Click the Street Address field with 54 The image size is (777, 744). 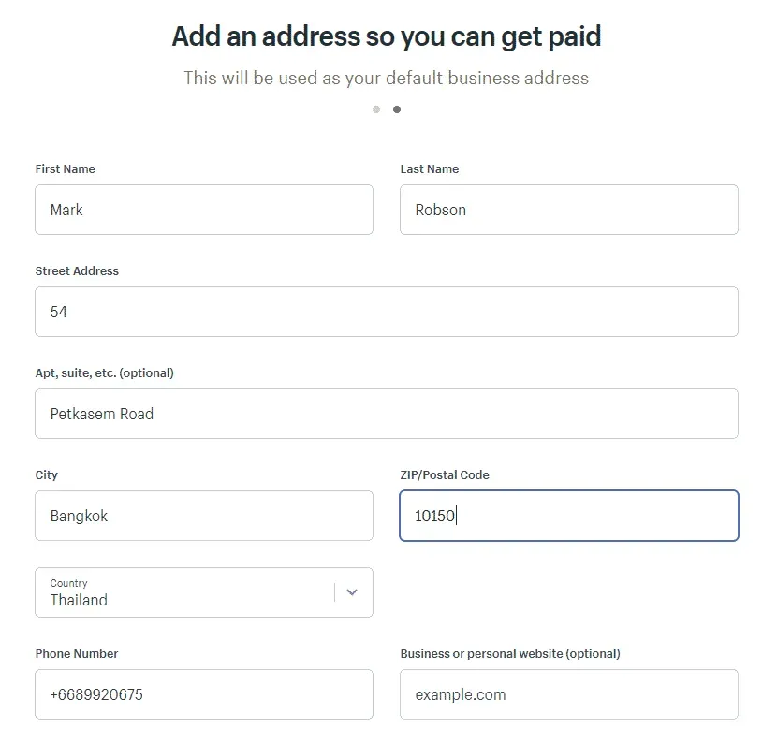386,312
